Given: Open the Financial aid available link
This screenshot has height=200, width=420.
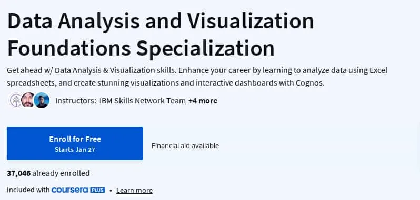Looking at the screenshot, I should click(185, 145).
